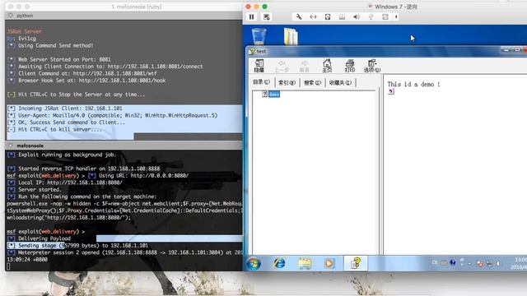Image resolution: width=527 pixels, height=296 pixels.
Task: Collapse the VM toolbar device arrow
Action: (x=396, y=16)
